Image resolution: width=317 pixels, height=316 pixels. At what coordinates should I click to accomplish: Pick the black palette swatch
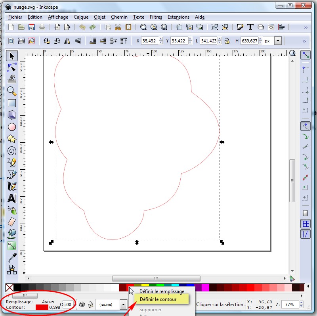(17, 287)
